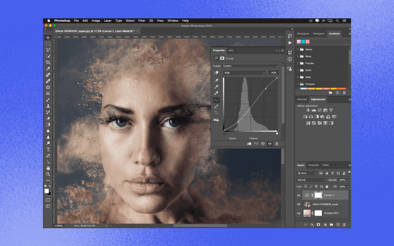Open the layer Kind filter dropdown
394x246 pixels.
pos(307,173)
